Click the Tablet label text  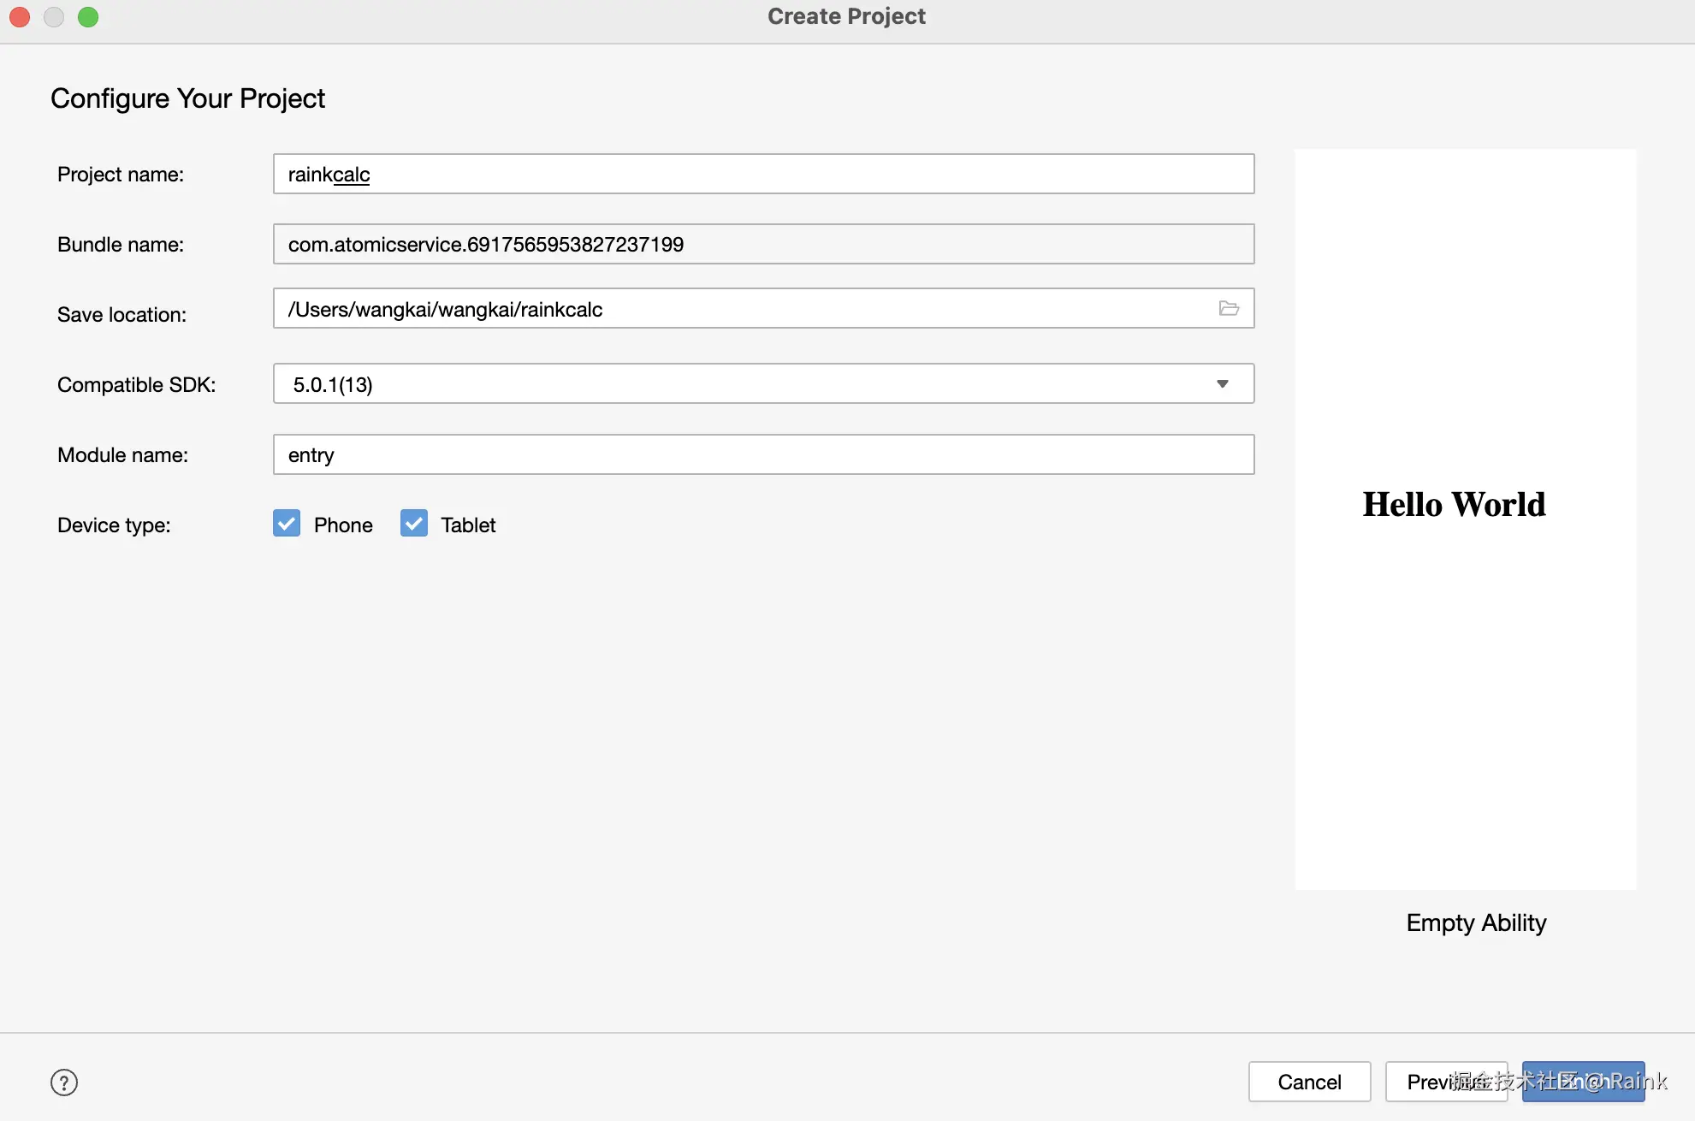click(468, 525)
